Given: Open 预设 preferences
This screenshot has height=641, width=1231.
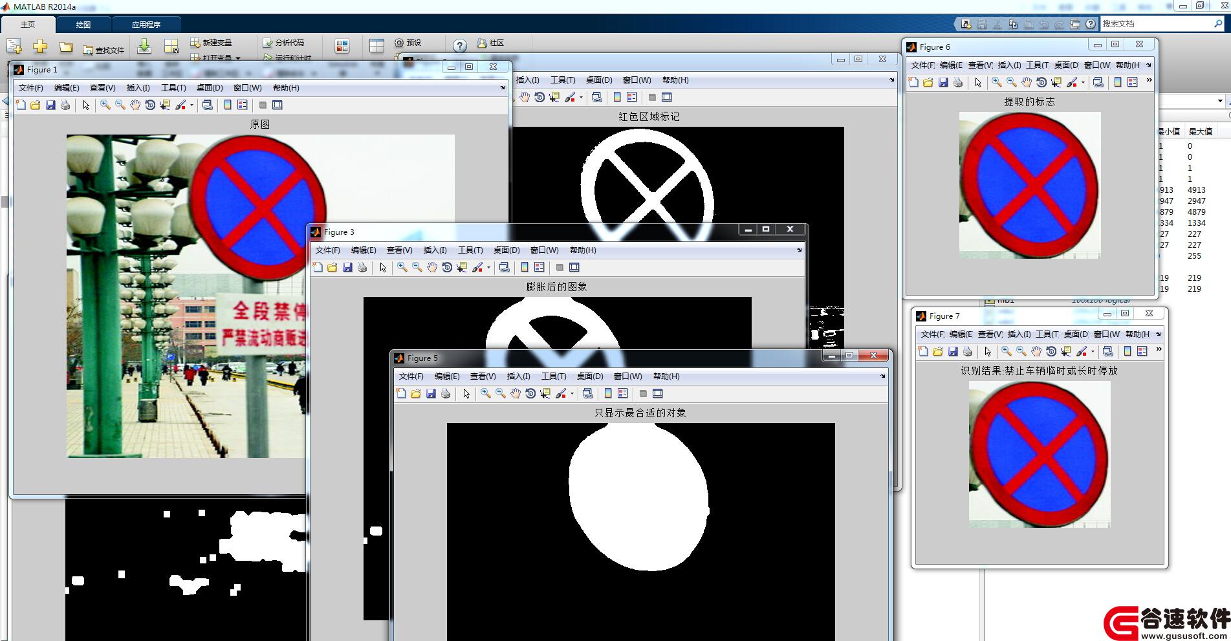Looking at the screenshot, I should pyautogui.click(x=408, y=43).
